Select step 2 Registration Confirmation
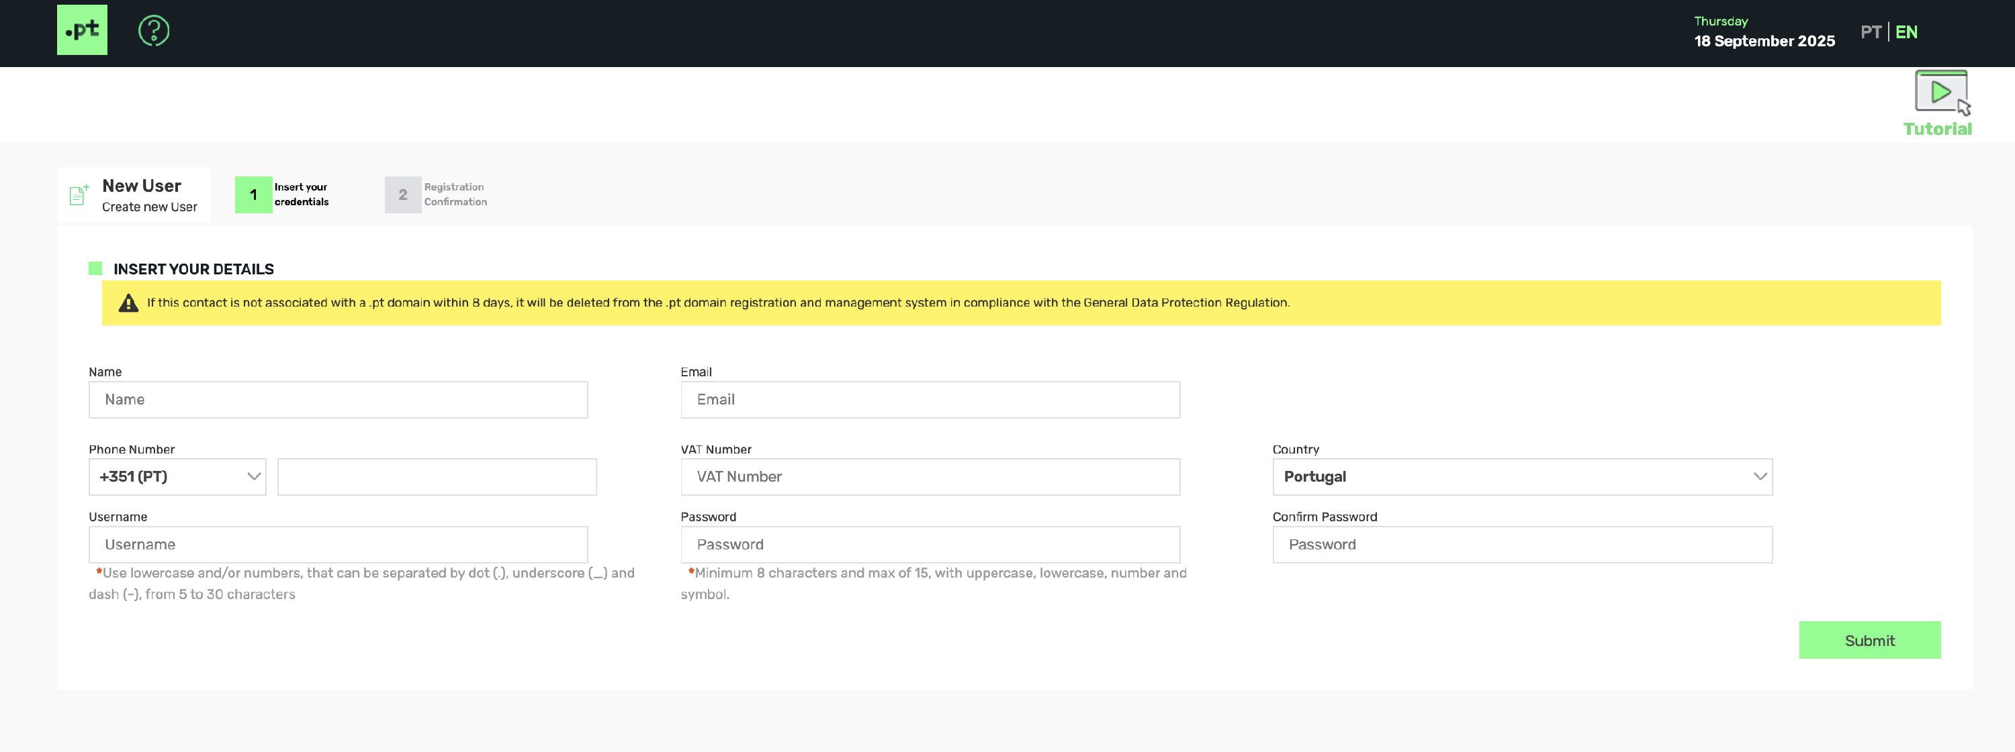 (x=403, y=195)
